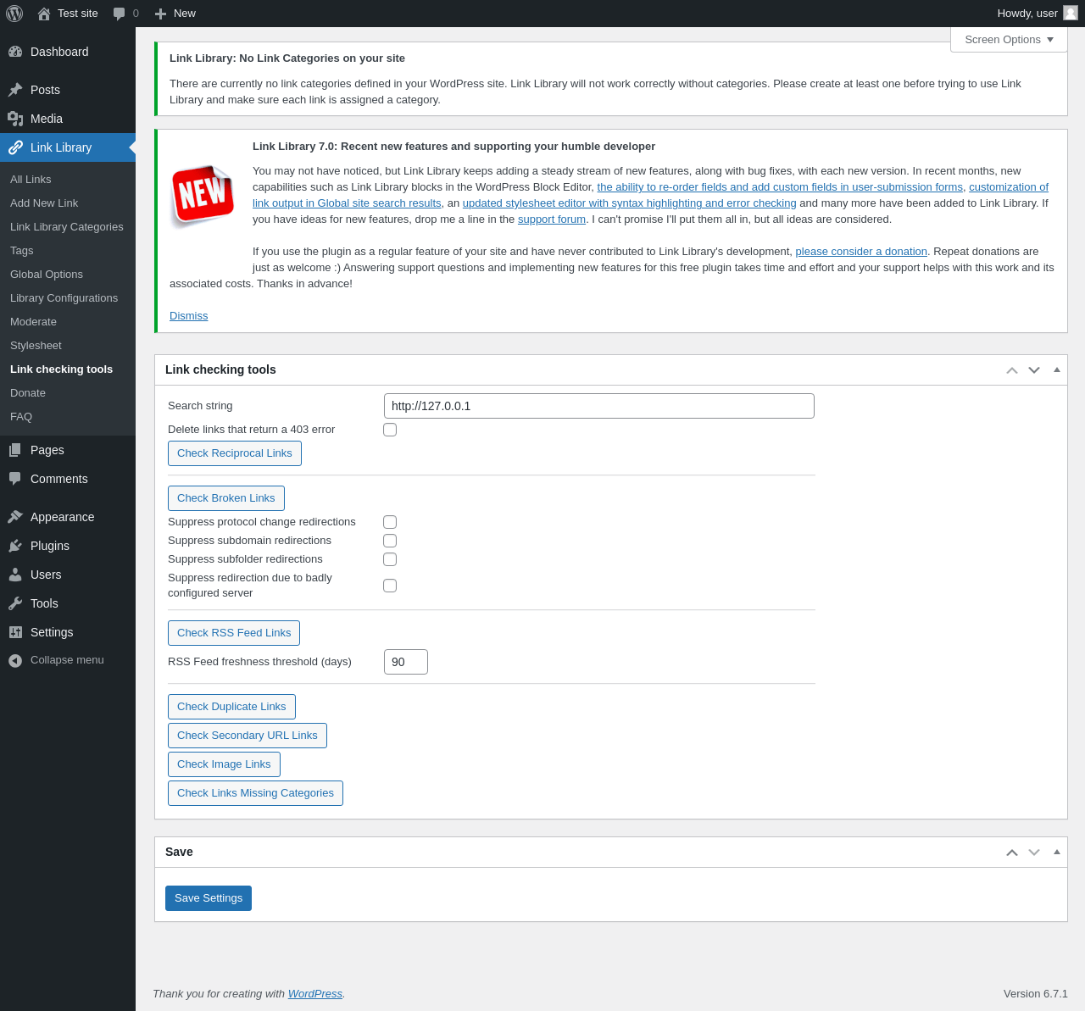This screenshot has height=1011, width=1085.
Task: Click Check Image Links button
Action: 224,764
